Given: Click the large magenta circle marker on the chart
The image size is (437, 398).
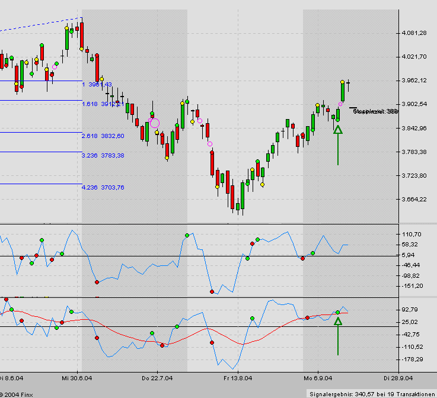Looking at the screenshot, I should 155,123.
